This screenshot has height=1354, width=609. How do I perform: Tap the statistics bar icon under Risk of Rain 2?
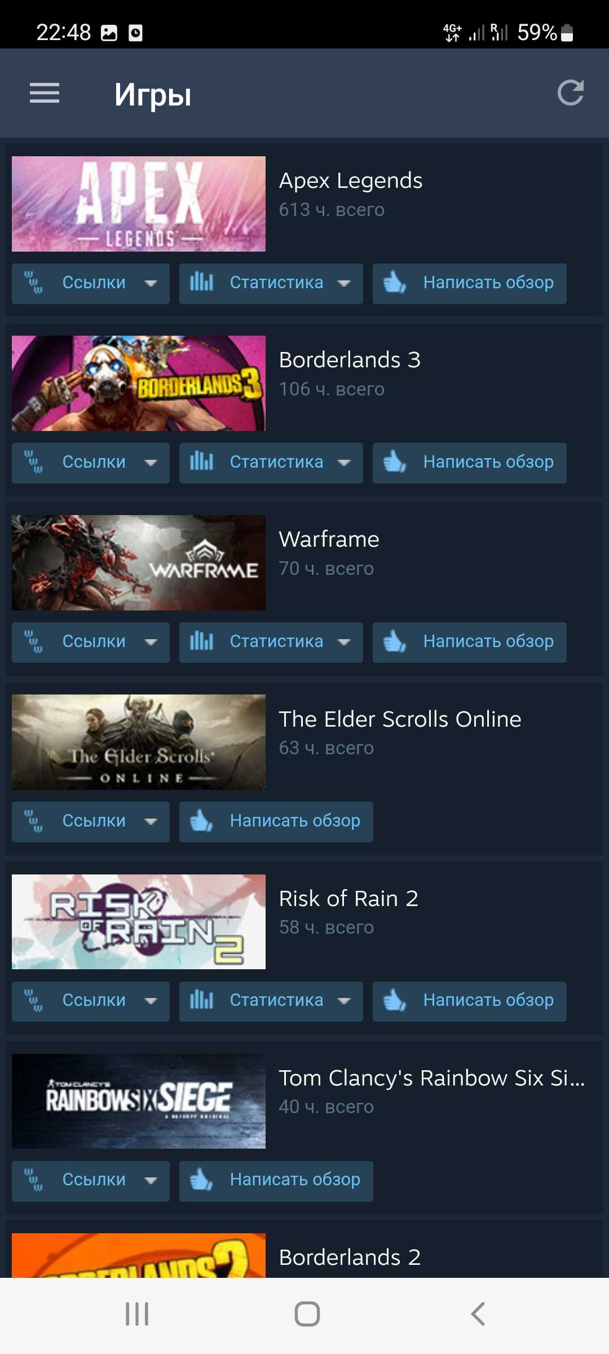[201, 1000]
